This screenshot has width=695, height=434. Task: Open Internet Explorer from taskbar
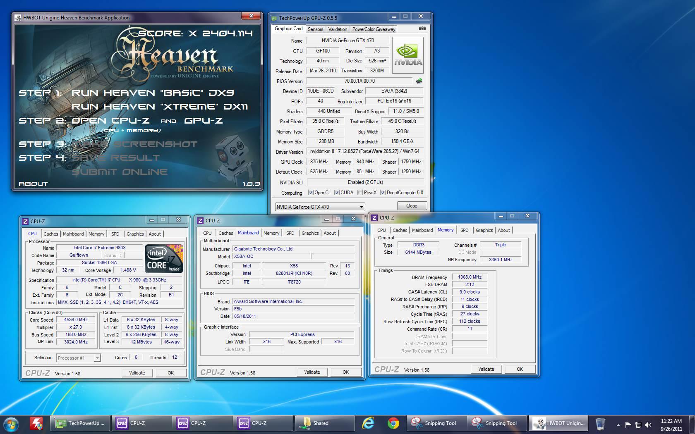tap(368, 423)
